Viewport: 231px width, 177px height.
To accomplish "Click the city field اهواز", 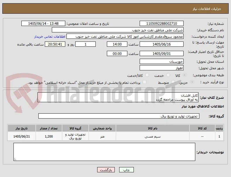I will (x=162, y=68).
